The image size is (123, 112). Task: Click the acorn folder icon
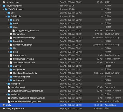[x=11, y=20]
